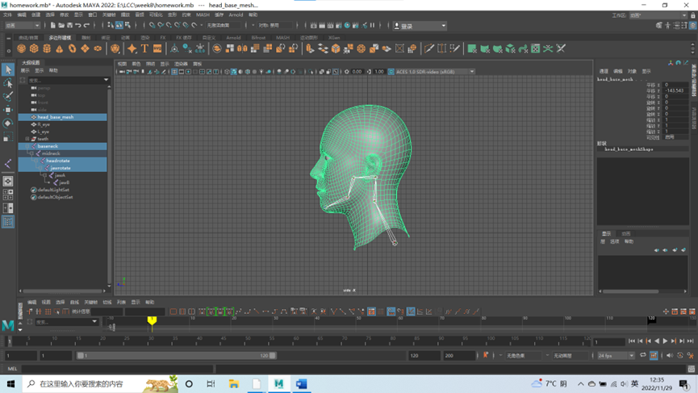Click the single-pane layout icon in toolbox
Image resolution: width=698 pixels, height=393 pixels.
7,181
